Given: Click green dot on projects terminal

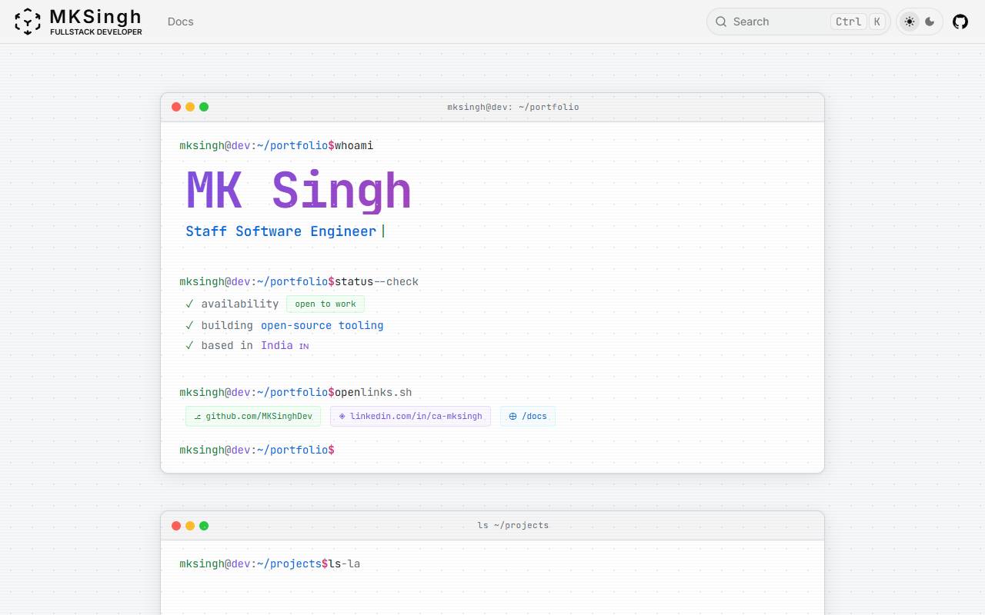Looking at the screenshot, I should 204,526.
